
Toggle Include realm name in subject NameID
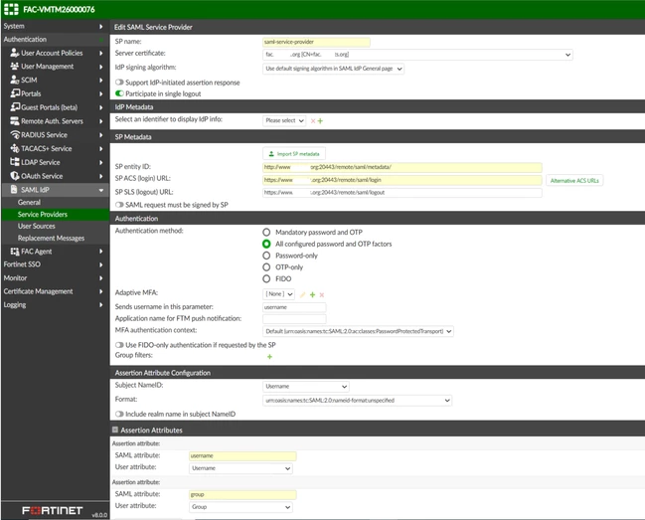119,414
